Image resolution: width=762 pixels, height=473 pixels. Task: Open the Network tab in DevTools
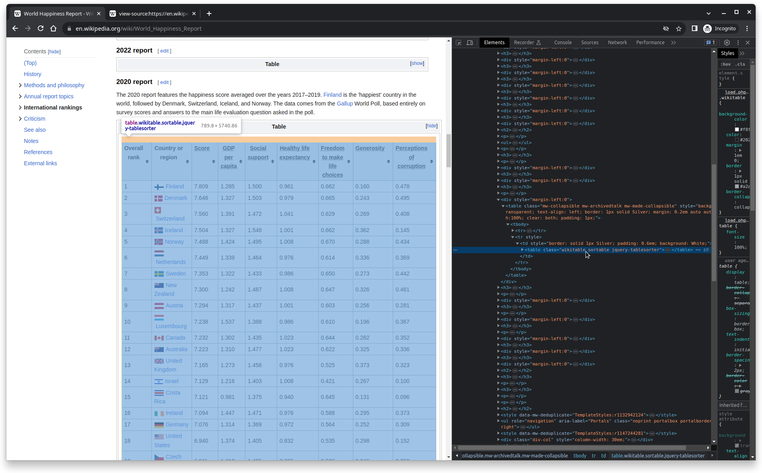[x=617, y=43]
